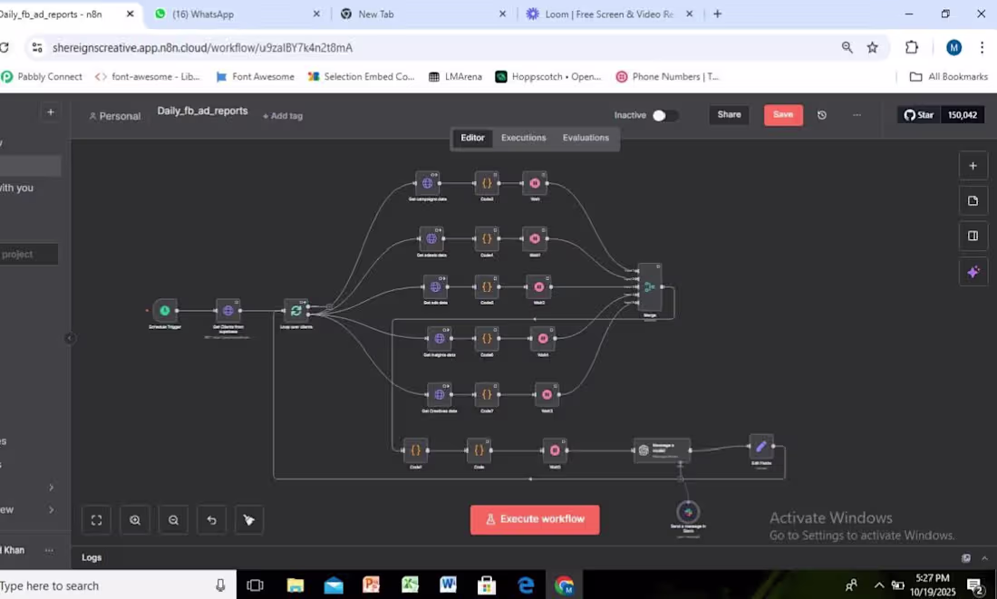This screenshot has width=997, height=599.
Task: Select the Wait5 node in bottom row
Action: [x=555, y=450]
